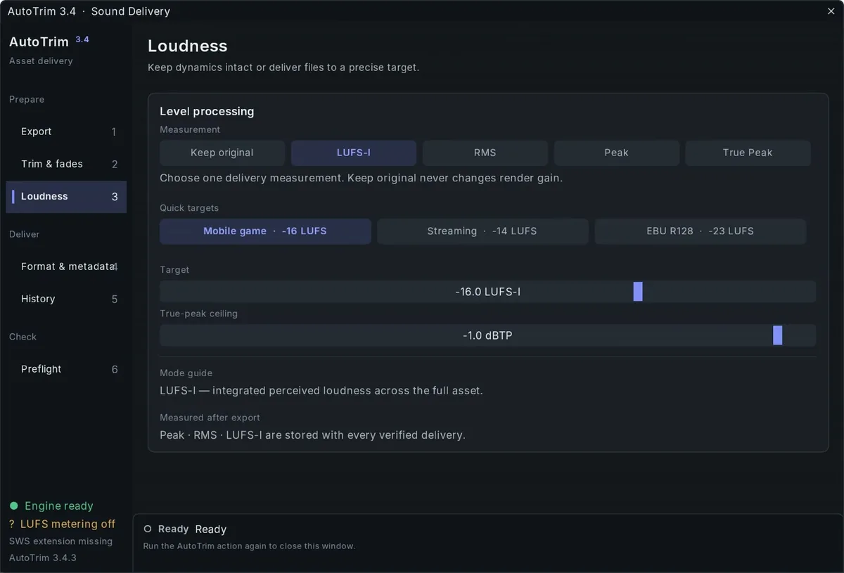
Task: Open the Export step in sidebar
Action: [66, 131]
